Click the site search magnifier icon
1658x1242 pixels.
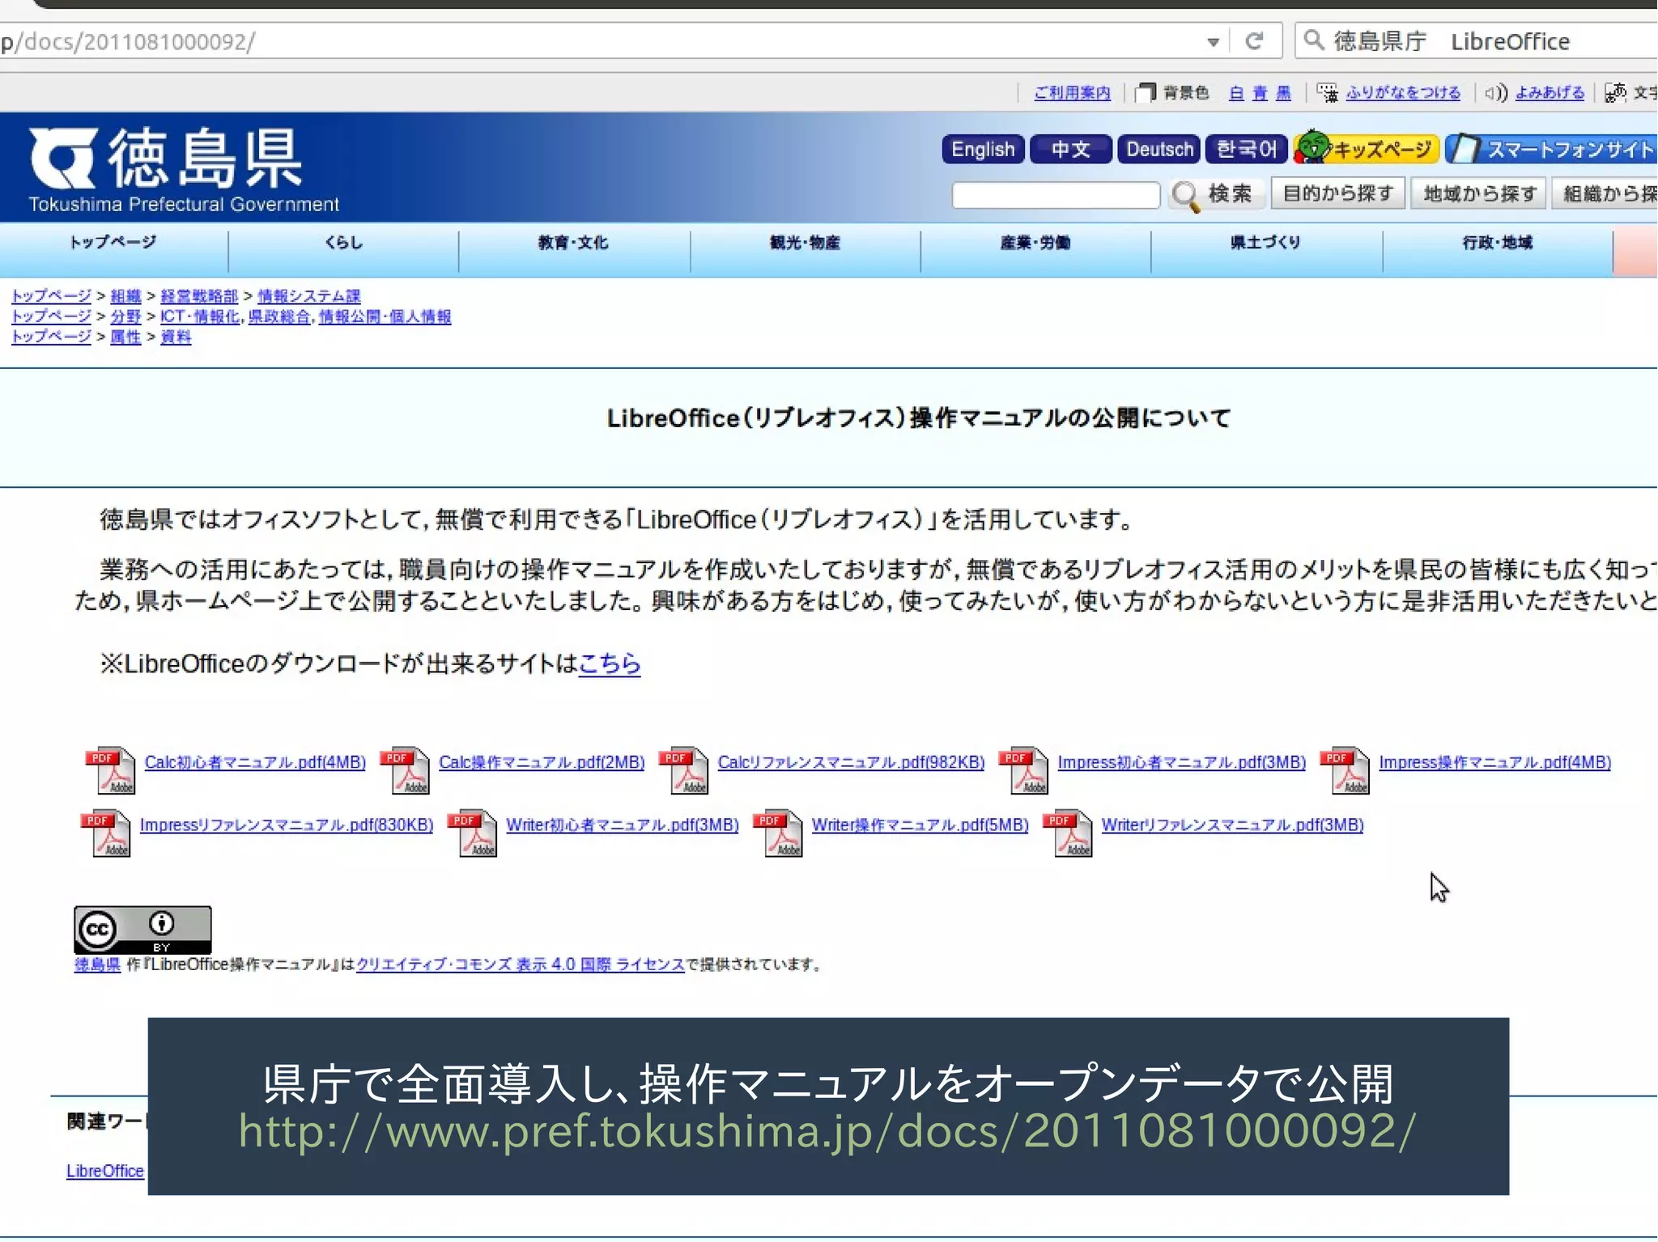pos(1186,195)
